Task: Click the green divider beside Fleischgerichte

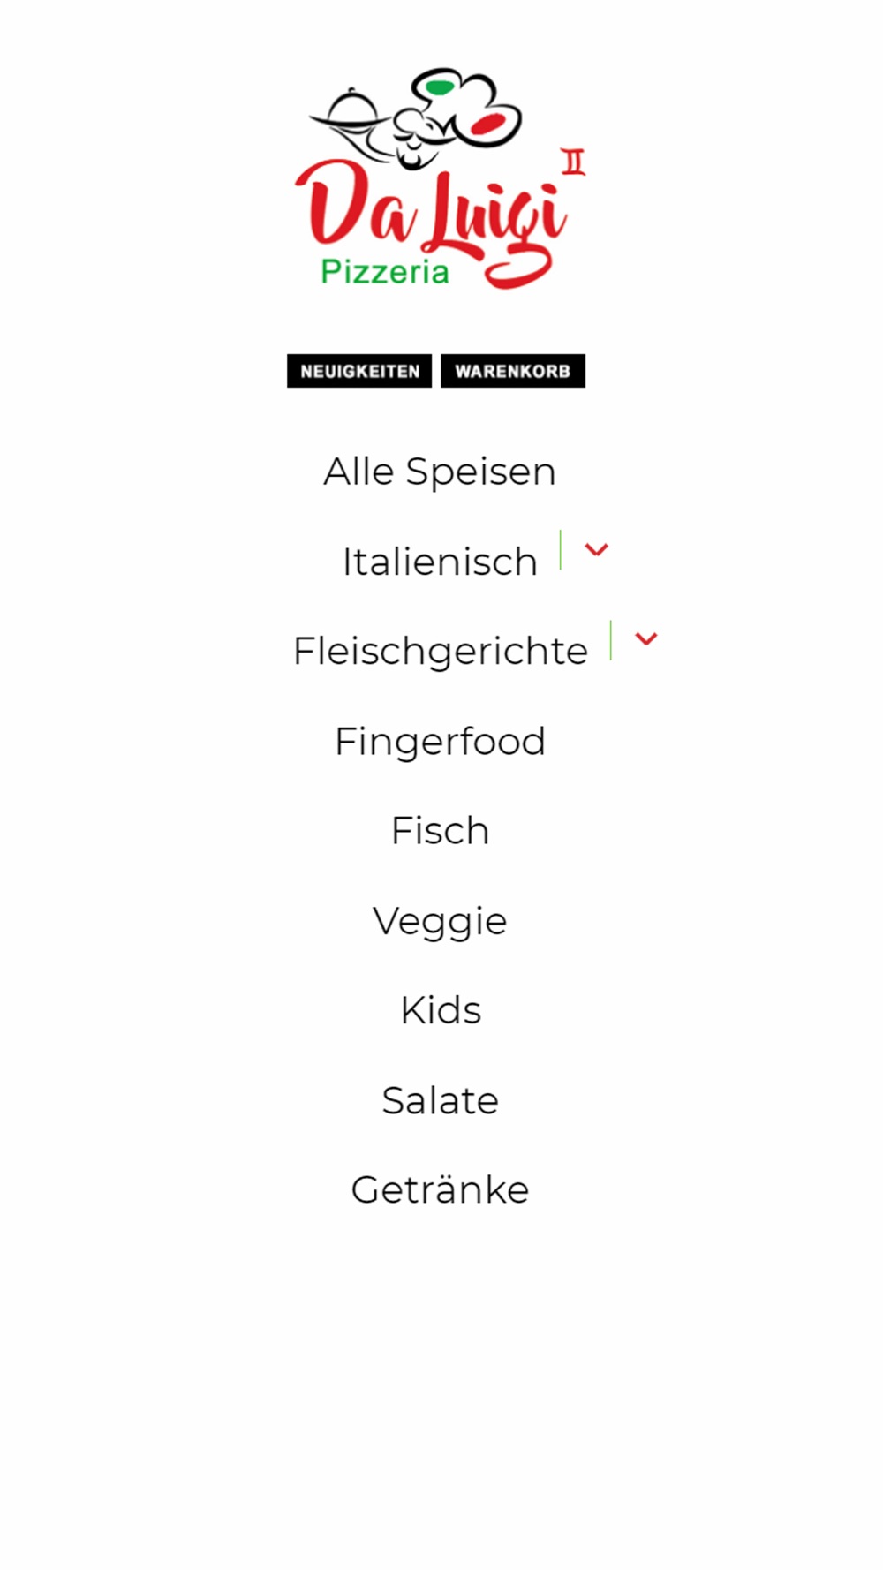Action: point(610,640)
